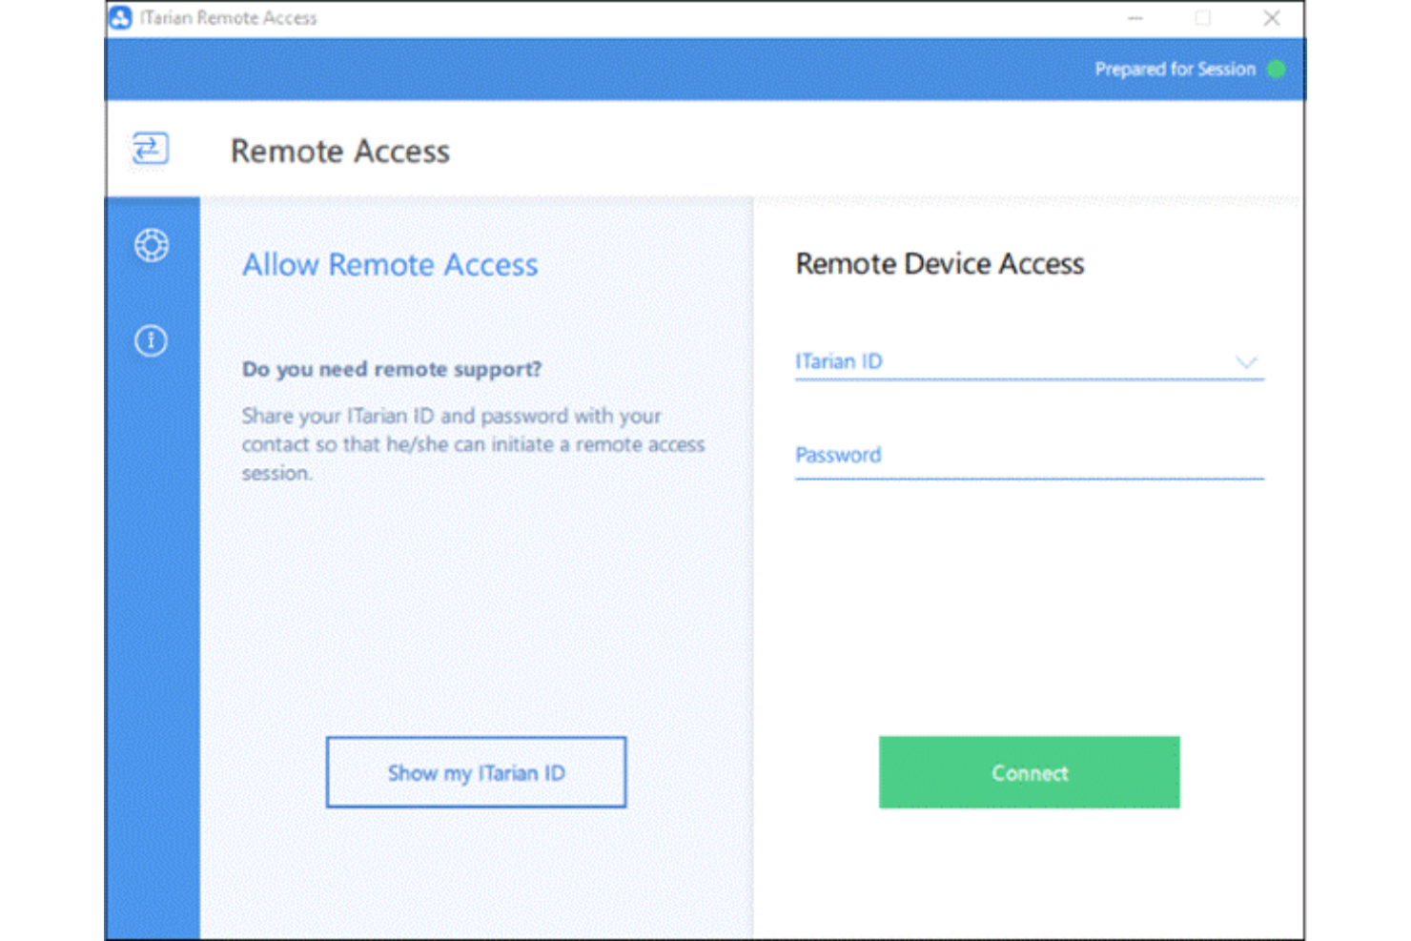Open the lifebuoy support icon in sidebar

(x=152, y=246)
